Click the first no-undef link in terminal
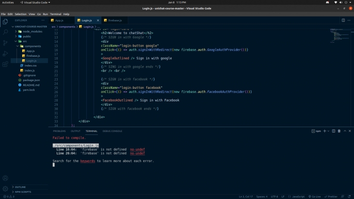Screen dimensions: 354x199 click(137, 149)
